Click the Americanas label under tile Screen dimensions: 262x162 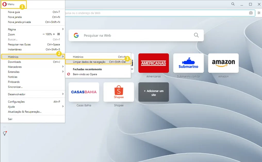(153, 76)
